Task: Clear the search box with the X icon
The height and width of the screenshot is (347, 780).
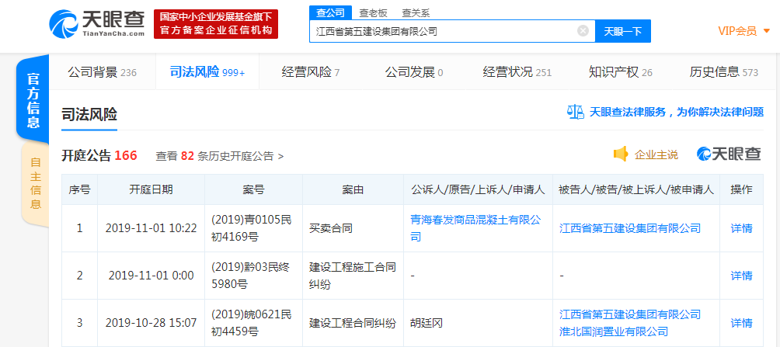Action: tap(583, 31)
